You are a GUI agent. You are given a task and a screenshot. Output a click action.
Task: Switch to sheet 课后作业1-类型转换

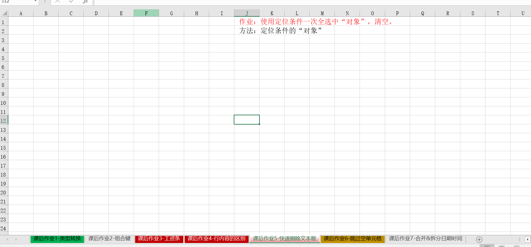57,239
